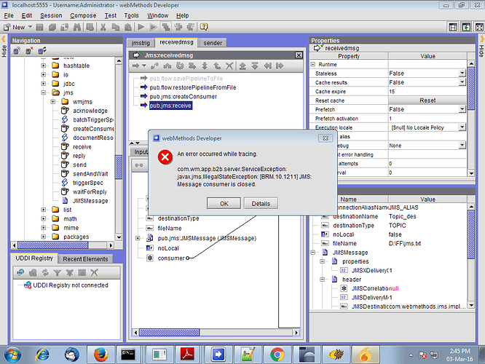This screenshot has height=364, width=485.
Task: Collapse the Runtime property group
Action: coord(312,64)
